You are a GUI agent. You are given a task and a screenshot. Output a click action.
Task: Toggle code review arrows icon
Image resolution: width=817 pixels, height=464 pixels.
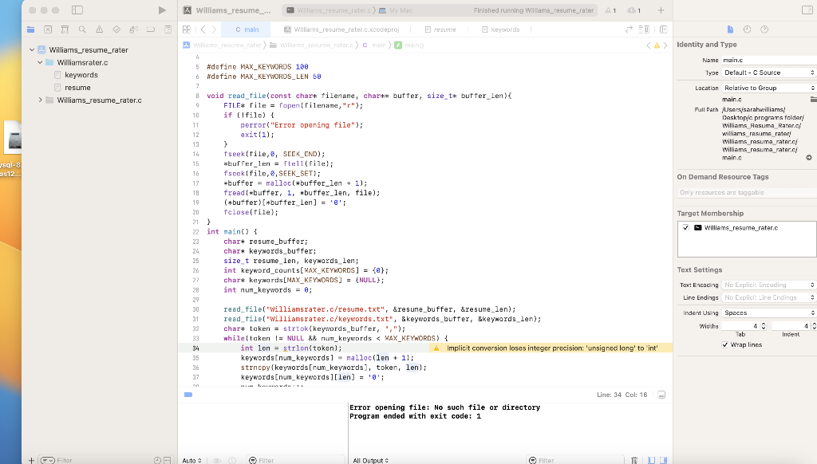pos(629,29)
